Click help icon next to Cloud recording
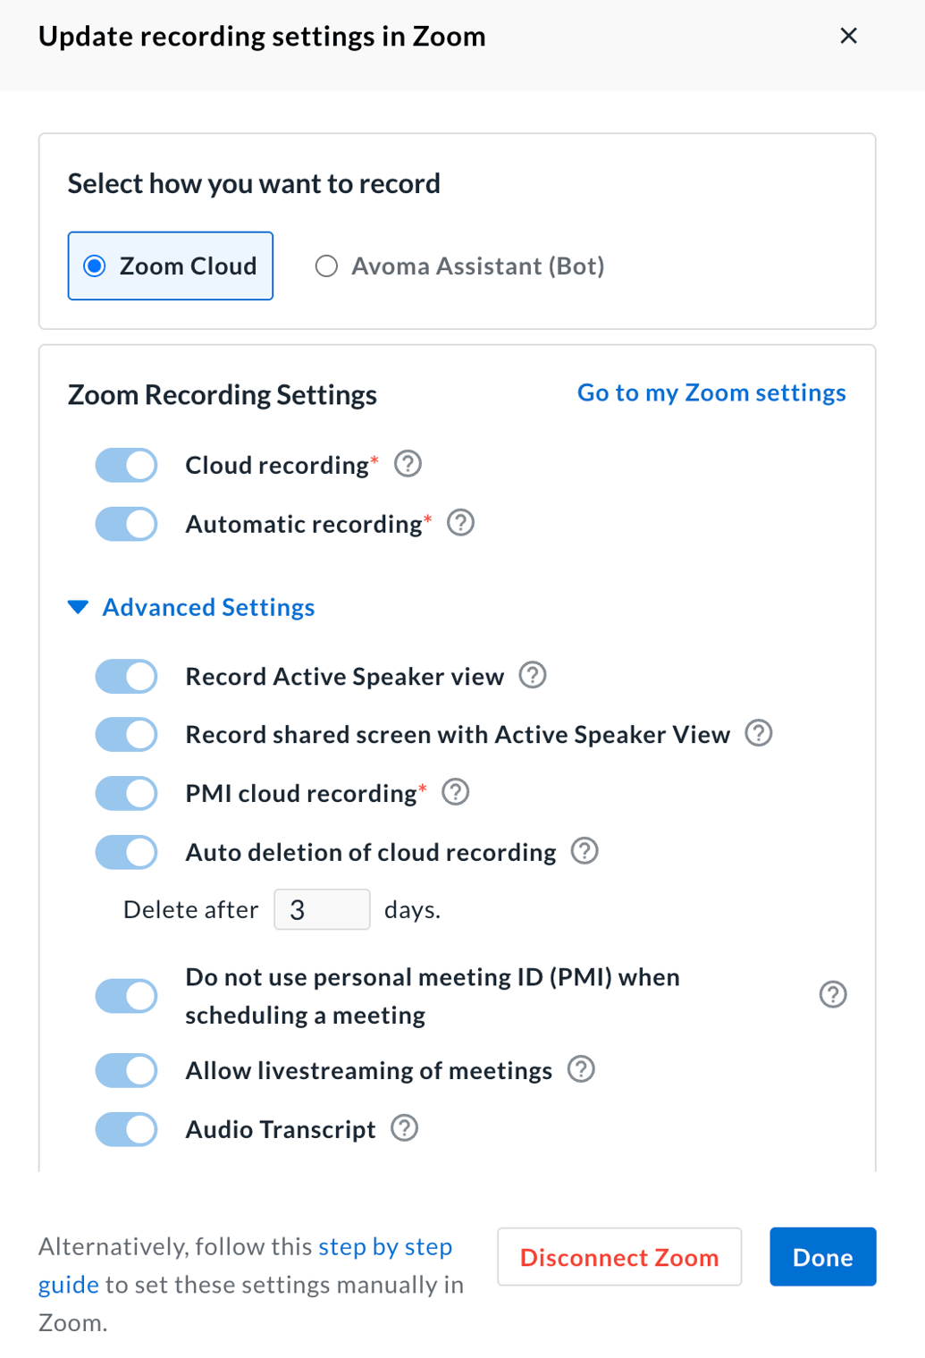The image size is (925, 1358). 408,464
